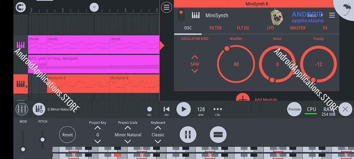Switch to the FLT EG tab

click(243, 28)
